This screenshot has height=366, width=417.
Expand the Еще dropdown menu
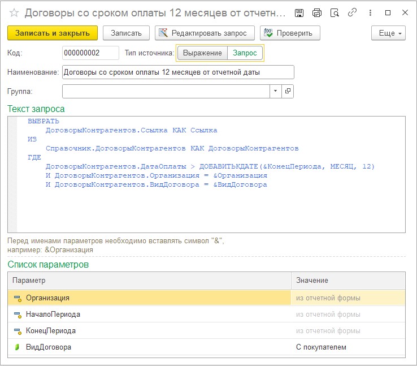tap(388, 33)
